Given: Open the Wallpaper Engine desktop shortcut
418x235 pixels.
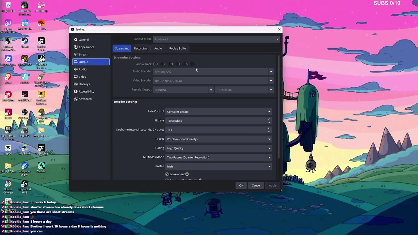Looking at the screenshot, I should (x=24, y=169).
